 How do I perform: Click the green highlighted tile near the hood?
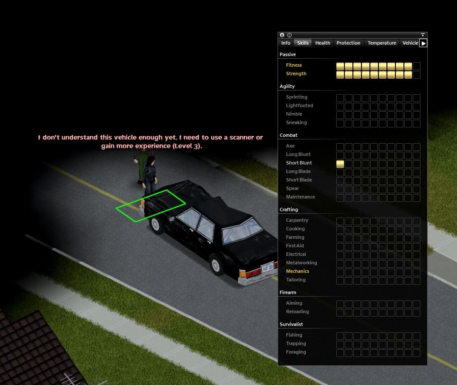pos(150,206)
